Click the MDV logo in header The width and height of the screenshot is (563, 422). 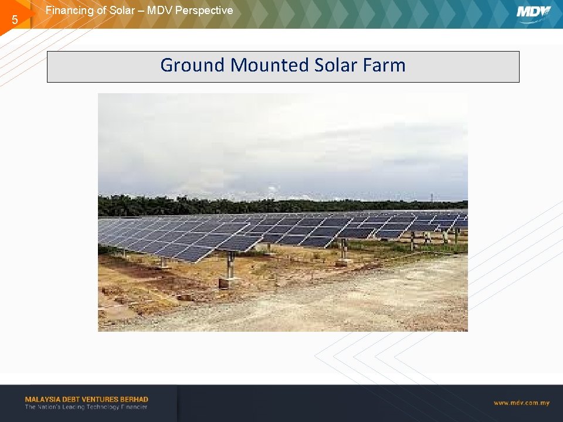533,14
